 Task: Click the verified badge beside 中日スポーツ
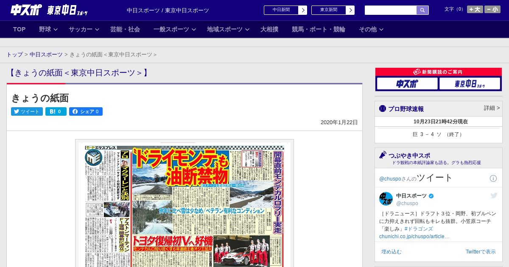pos(431,196)
